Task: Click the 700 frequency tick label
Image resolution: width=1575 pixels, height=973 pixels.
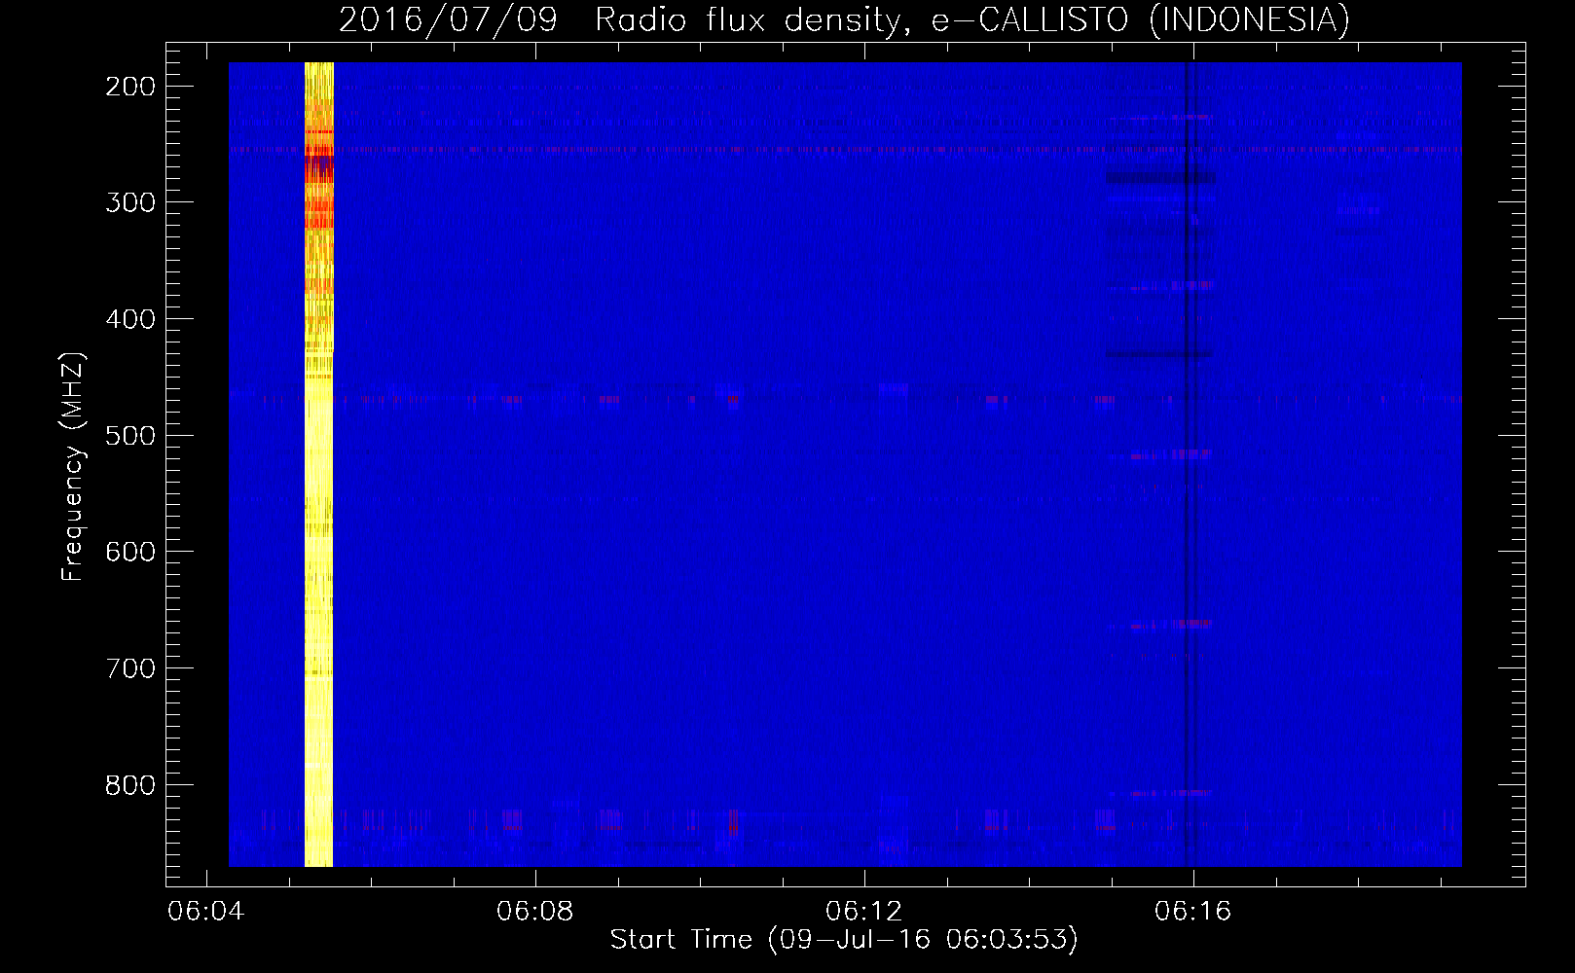Action: click(130, 668)
